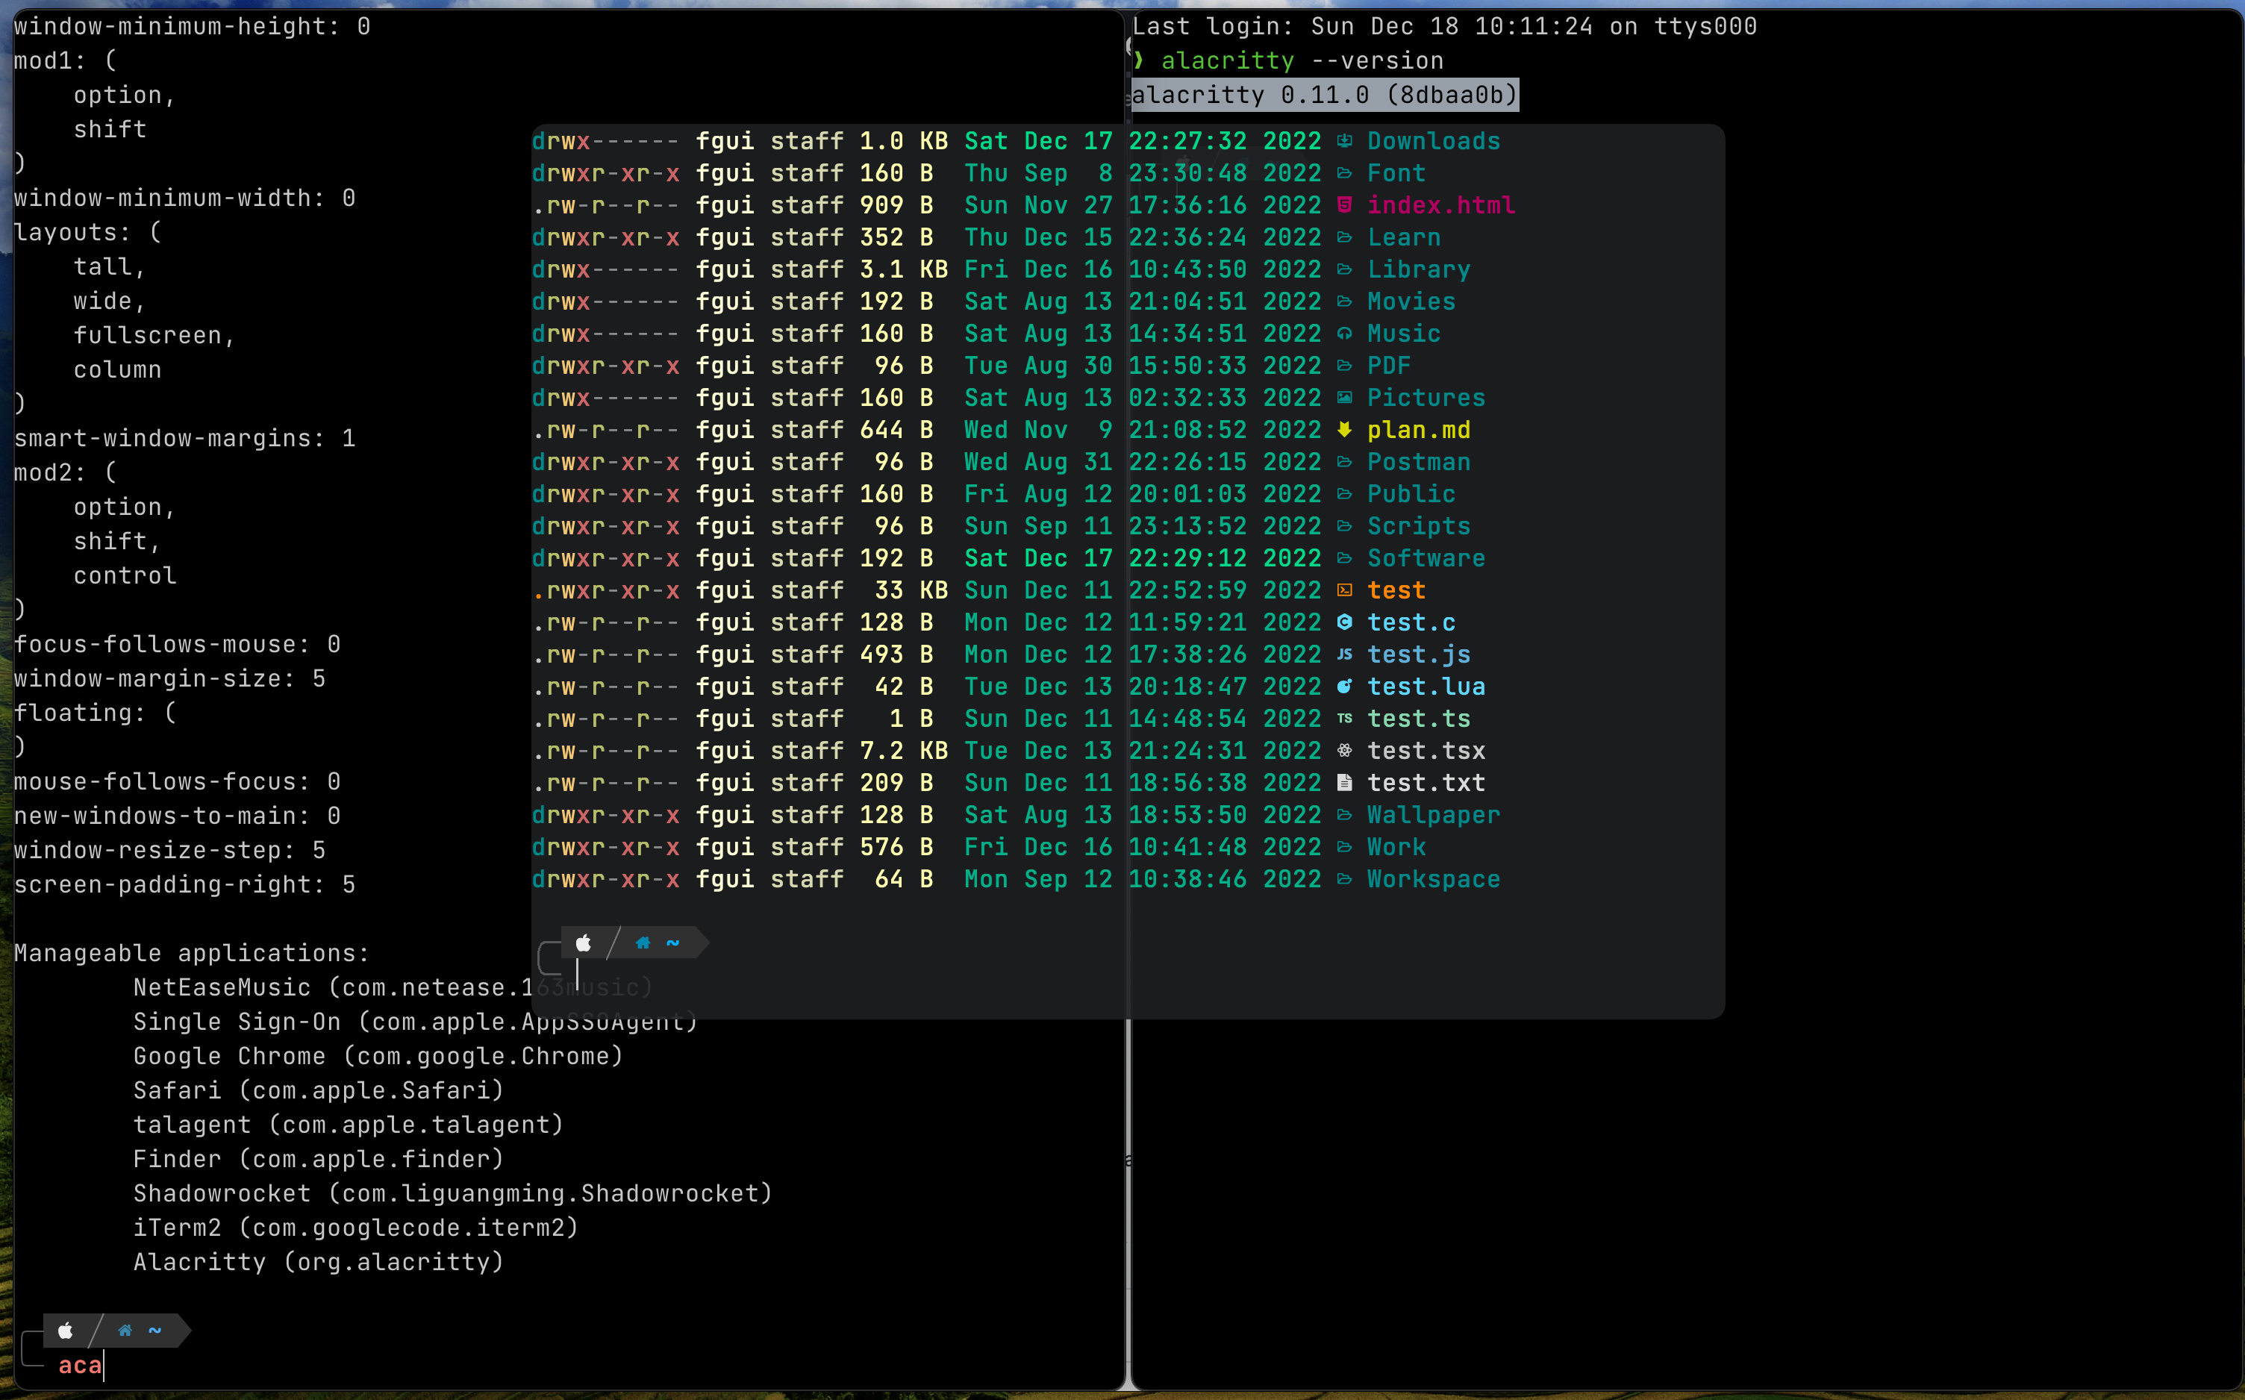Click the HTML5 icon beside index.html
This screenshot has width=2245, height=1400.
(x=1345, y=204)
